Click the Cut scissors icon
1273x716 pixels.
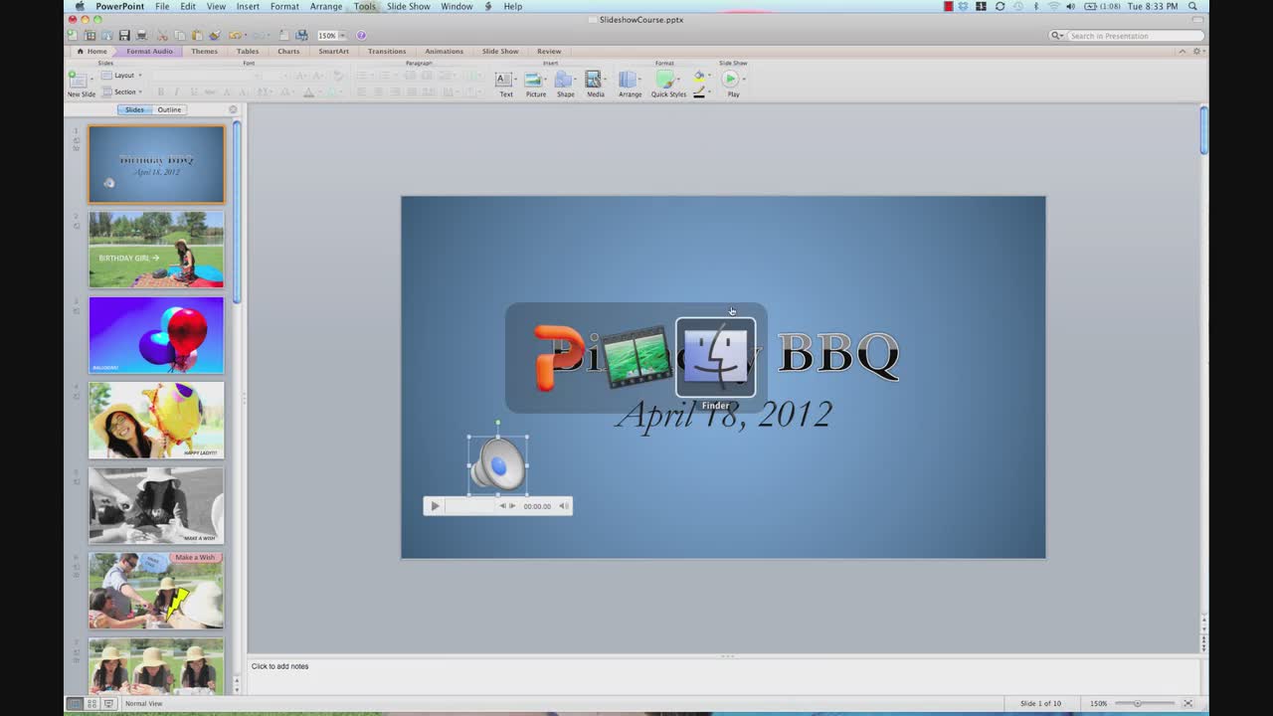[x=162, y=35]
